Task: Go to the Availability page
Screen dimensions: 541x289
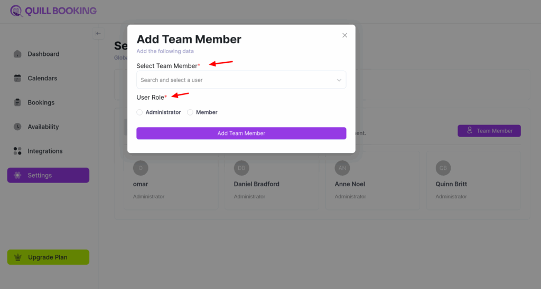Action: (x=43, y=127)
